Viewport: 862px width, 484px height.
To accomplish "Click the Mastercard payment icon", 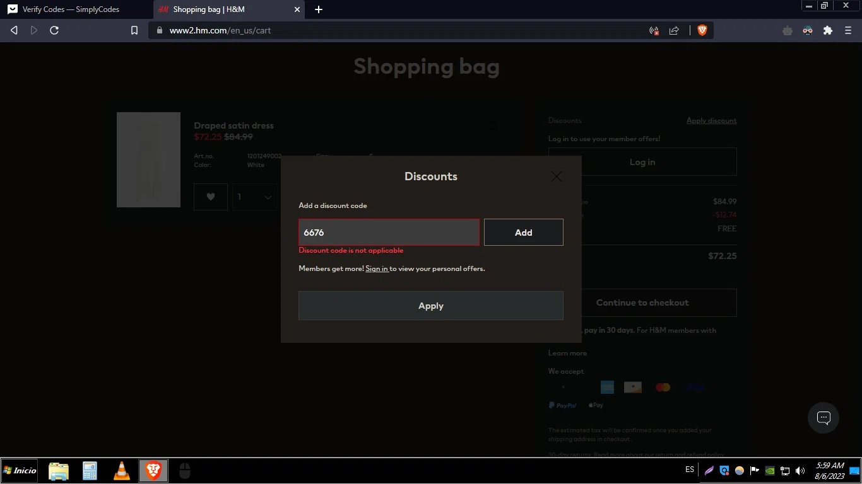I will pos(663,388).
